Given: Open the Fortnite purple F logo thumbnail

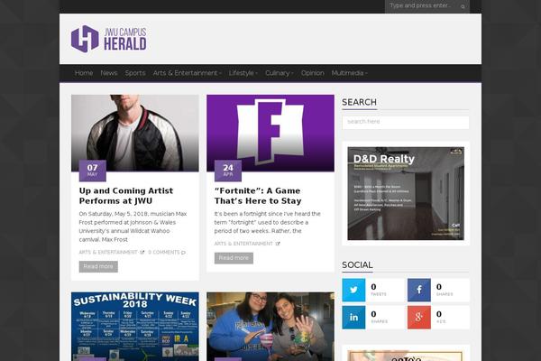Looking at the screenshot, I should (270, 133).
